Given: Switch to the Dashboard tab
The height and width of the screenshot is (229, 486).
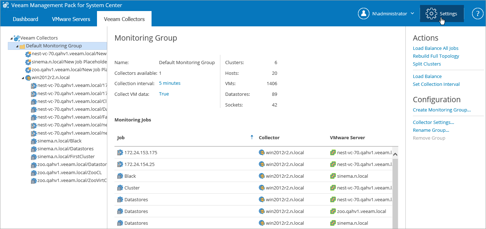Looking at the screenshot, I should (25, 19).
